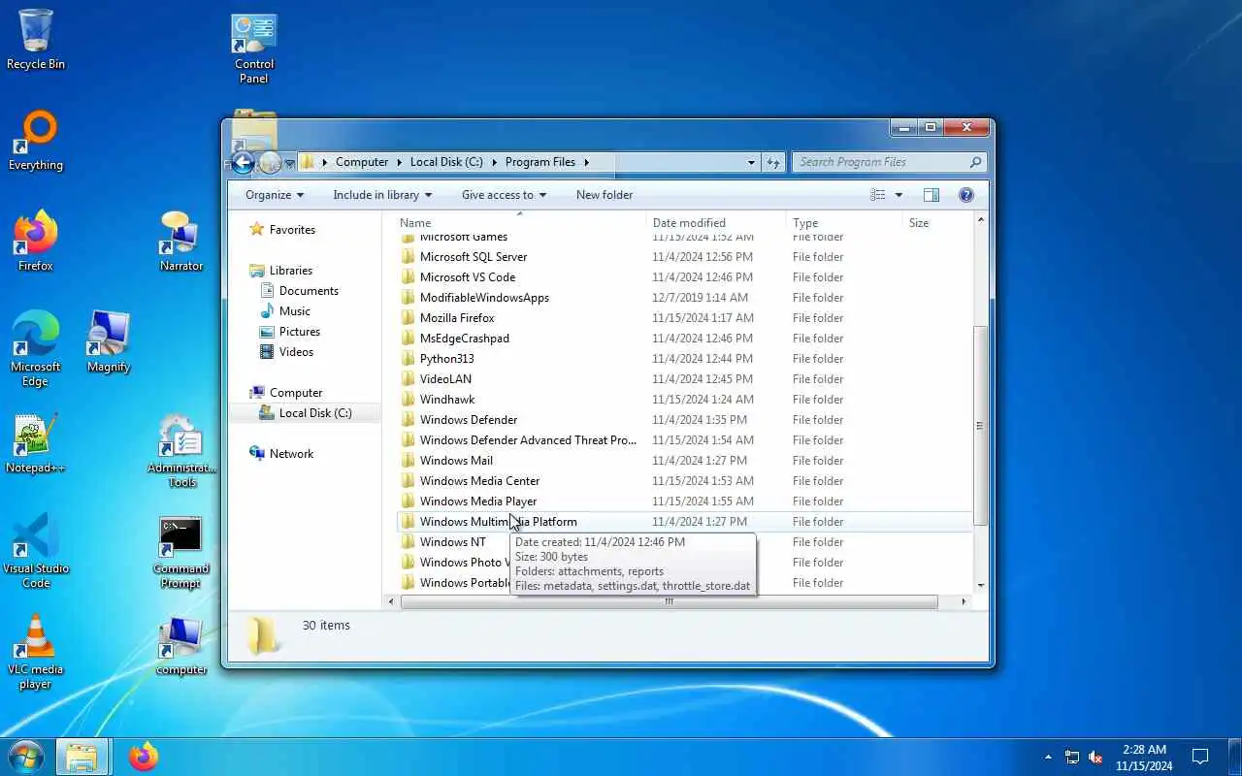Click Local Disk (C:) in the breadcrumb
This screenshot has height=776, width=1242.
[x=446, y=162]
